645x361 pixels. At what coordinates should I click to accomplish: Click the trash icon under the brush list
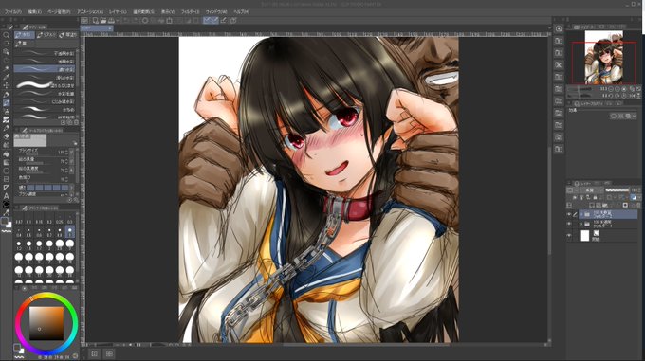(x=76, y=122)
